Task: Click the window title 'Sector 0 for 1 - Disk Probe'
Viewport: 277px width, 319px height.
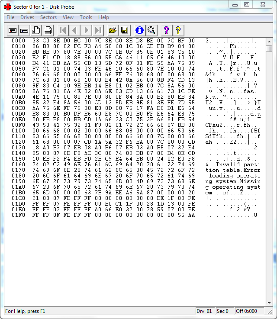Action: pos(44,7)
